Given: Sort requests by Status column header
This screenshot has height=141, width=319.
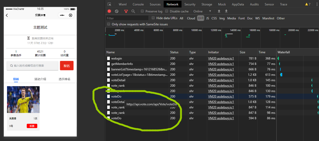Looking at the screenshot, I should point(179,52).
